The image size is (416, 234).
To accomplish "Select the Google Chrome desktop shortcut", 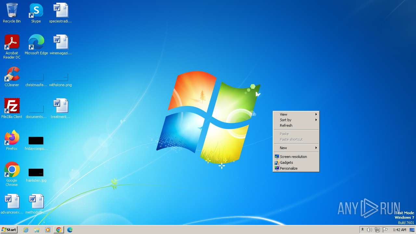I will pos(12,174).
